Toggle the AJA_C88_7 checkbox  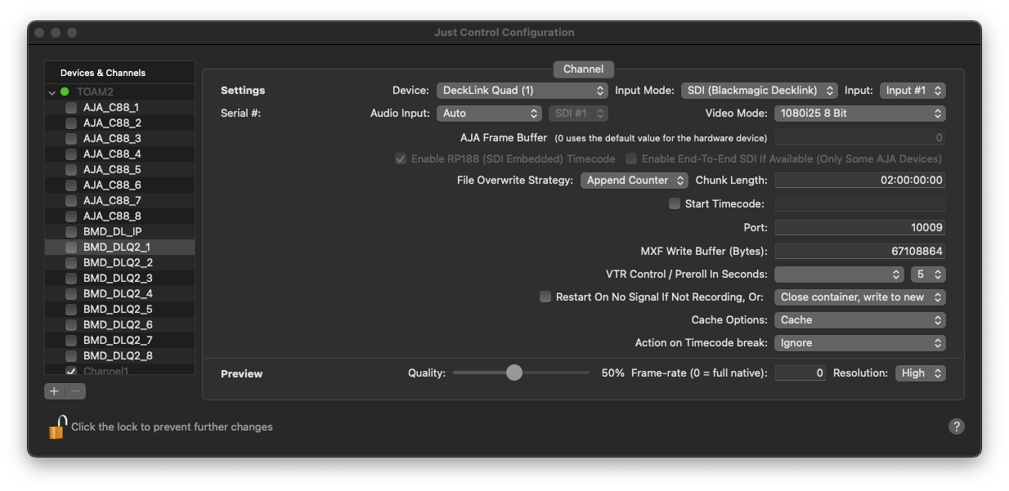point(71,201)
